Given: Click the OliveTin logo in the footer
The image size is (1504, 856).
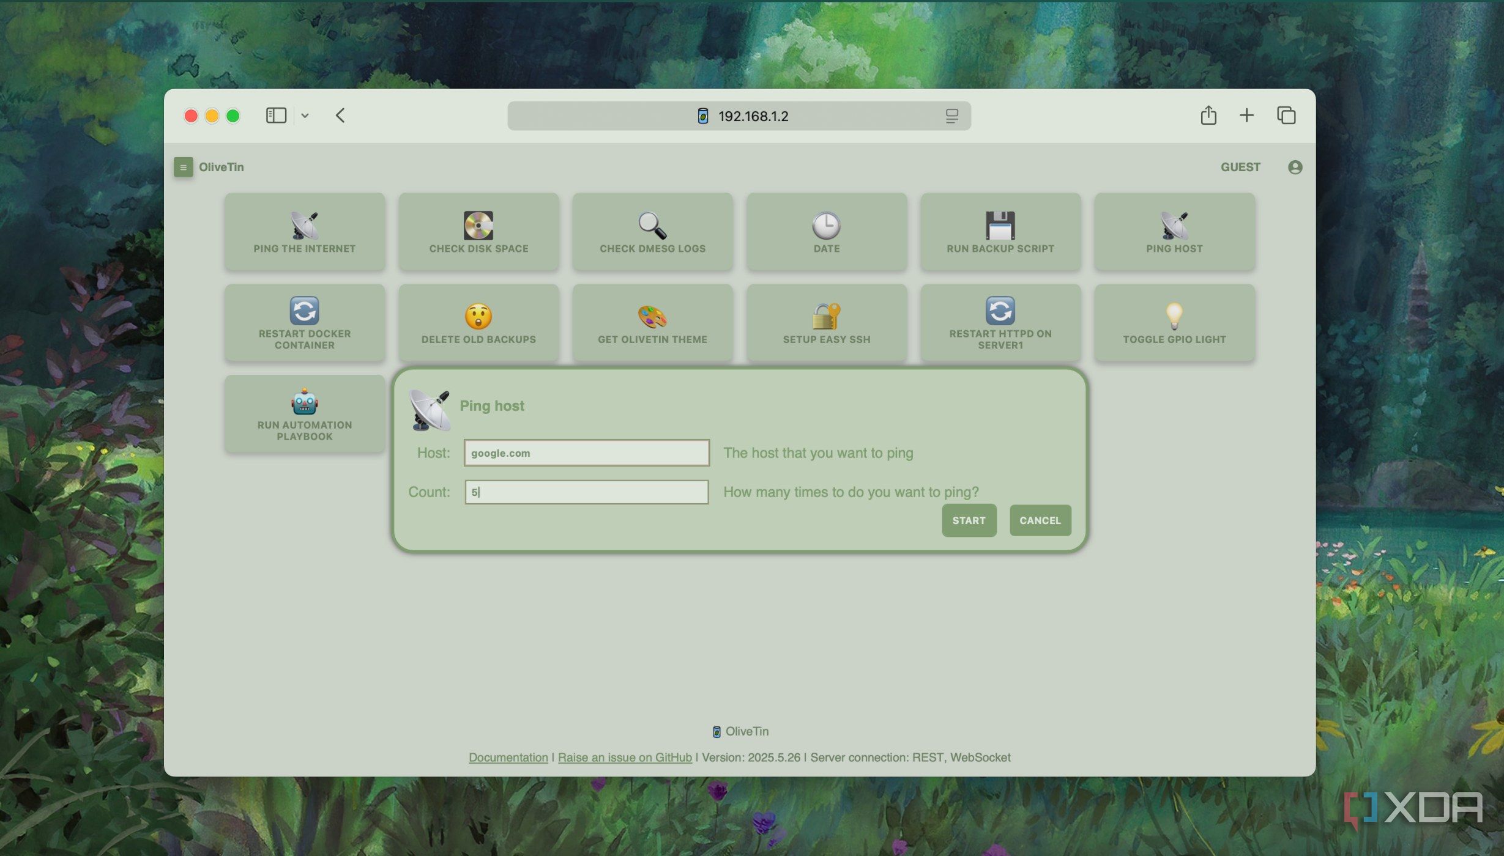Looking at the screenshot, I should pos(717,731).
